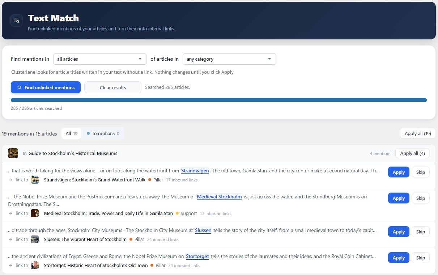Click '19 mentions in 15 articles' summary
The image size is (438, 275).
point(29,134)
